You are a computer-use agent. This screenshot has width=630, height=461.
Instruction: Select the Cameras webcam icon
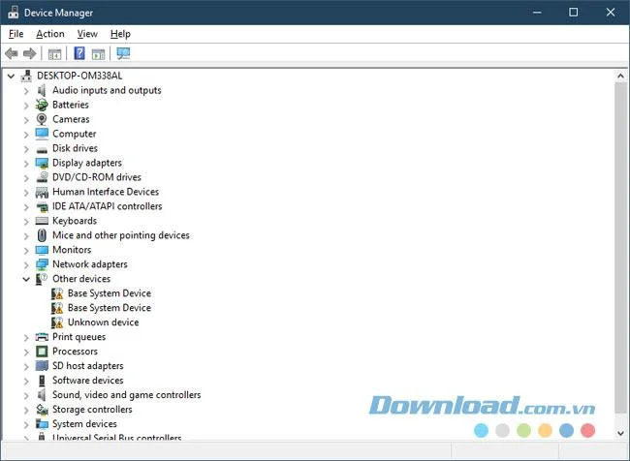42,119
